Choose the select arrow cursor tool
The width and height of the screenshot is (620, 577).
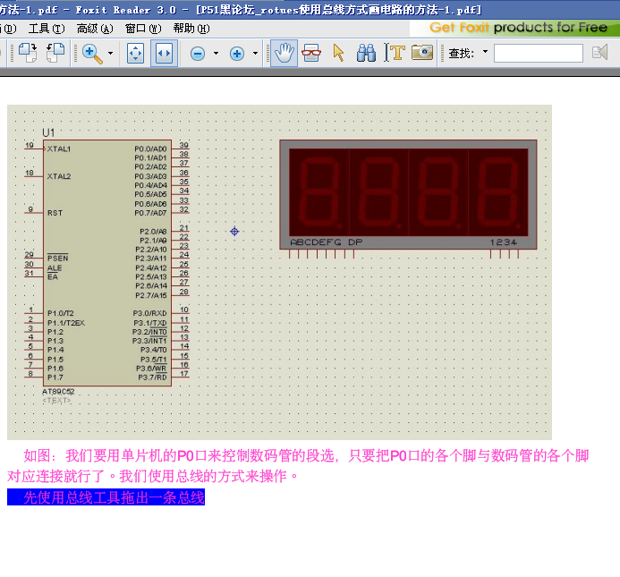(338, 53)
